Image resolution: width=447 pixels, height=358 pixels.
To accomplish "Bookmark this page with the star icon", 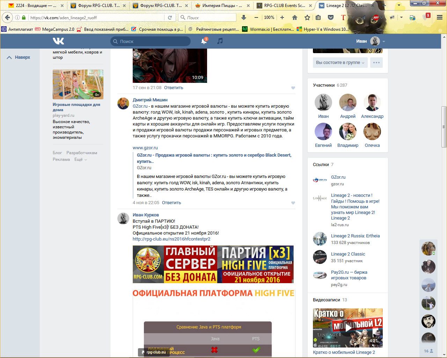I will pyautogui.click(x=307, y=17).
